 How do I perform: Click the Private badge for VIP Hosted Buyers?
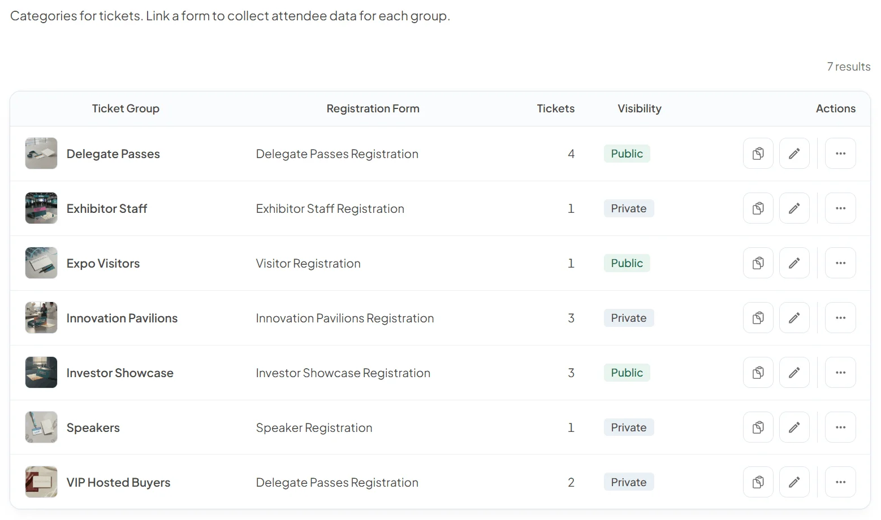click(629, 482)
